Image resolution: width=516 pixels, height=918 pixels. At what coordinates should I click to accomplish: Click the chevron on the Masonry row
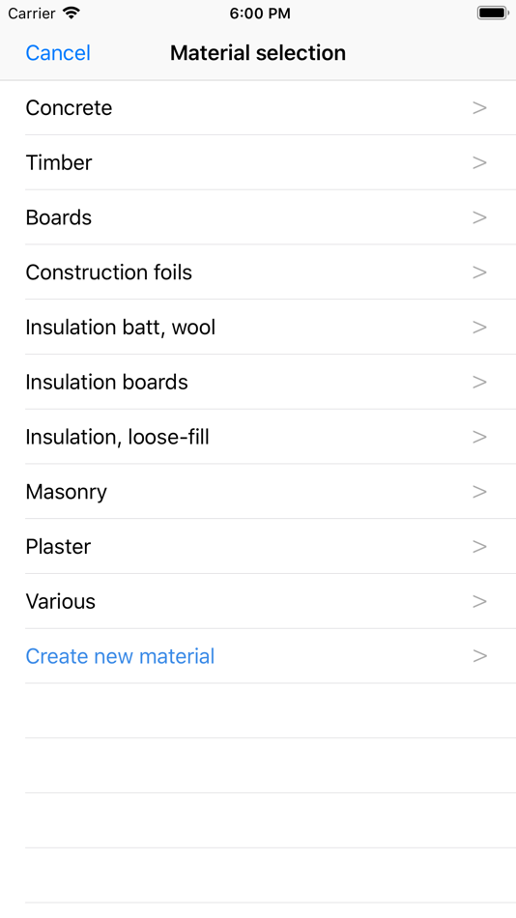pos(479,492)
